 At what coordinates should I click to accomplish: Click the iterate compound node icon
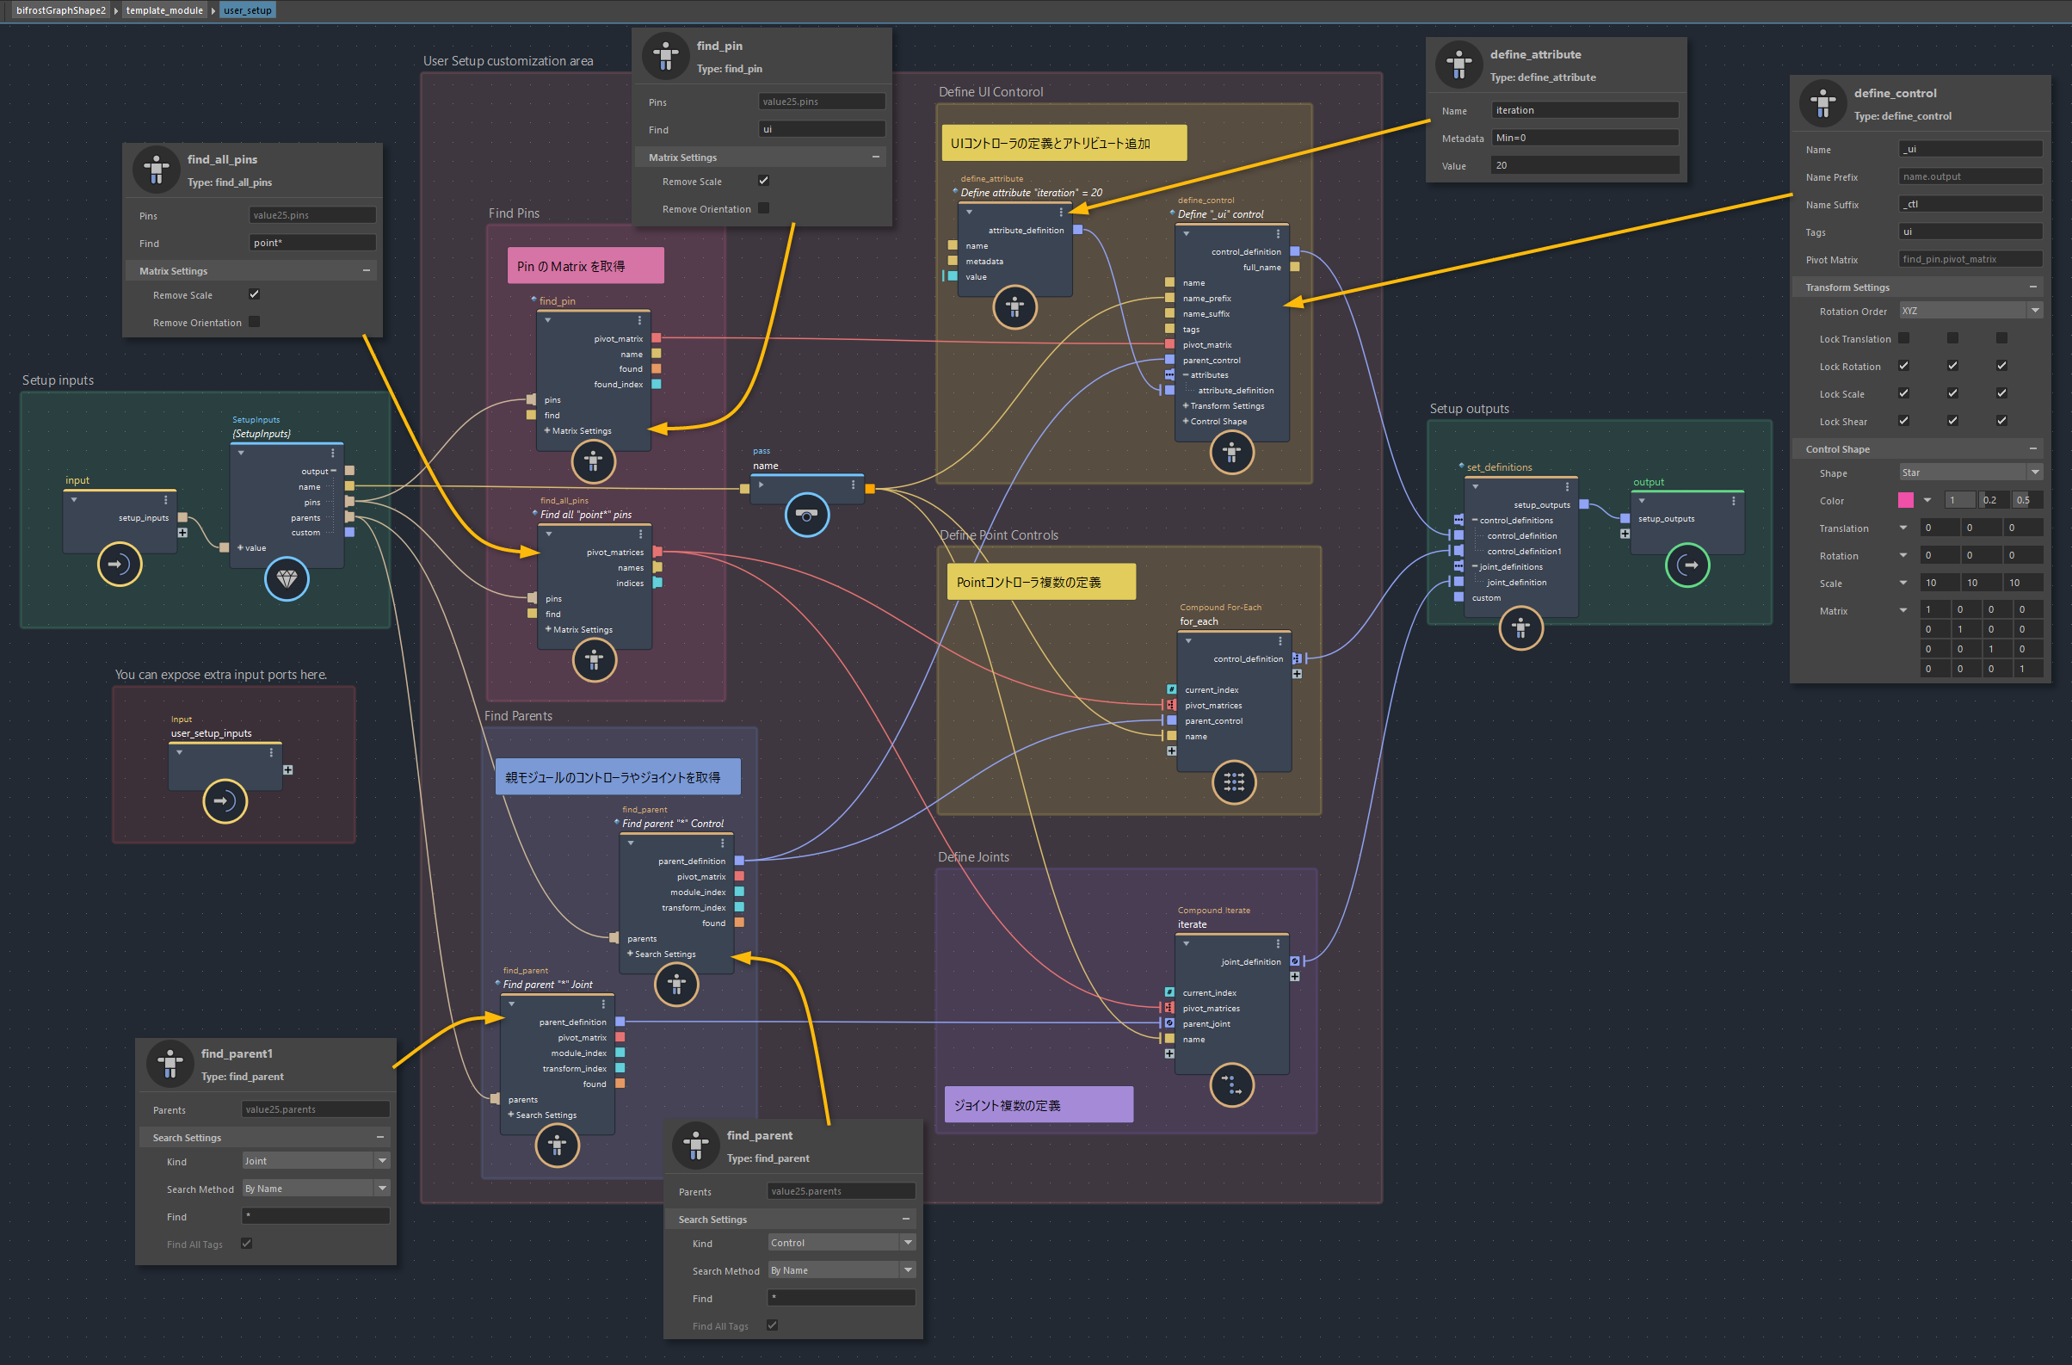coord(1232,1084)
